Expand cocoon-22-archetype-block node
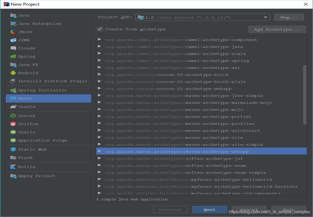313x217 pixels. point(100,74)
